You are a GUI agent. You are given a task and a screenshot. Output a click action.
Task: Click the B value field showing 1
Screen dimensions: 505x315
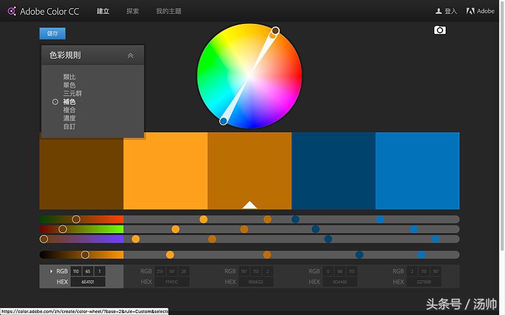click(100, 272)
